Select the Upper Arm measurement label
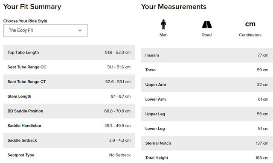Screen dimensions: 273x163 (x=156, y=85)
